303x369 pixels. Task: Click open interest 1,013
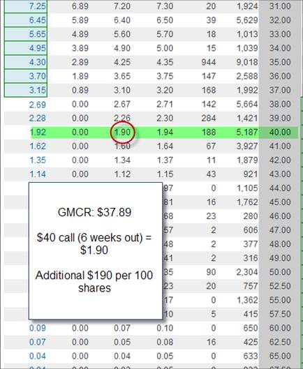click(247, 34)
